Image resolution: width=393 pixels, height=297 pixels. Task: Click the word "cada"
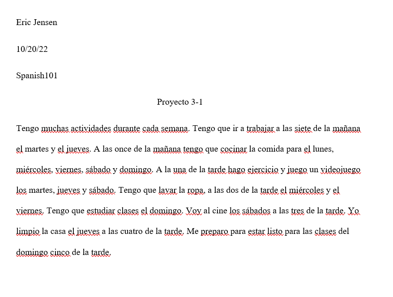(x=150, y=128)
